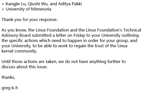Click the words As you know

click(14, 30)
